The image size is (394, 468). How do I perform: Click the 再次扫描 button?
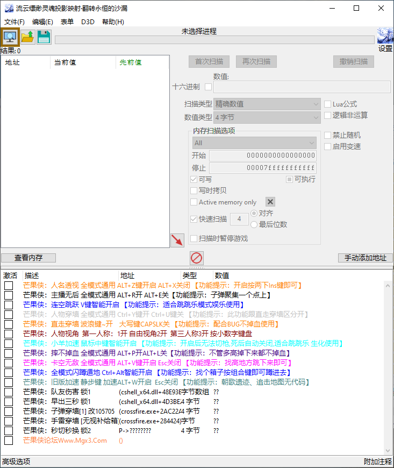(x=256, y=61)
